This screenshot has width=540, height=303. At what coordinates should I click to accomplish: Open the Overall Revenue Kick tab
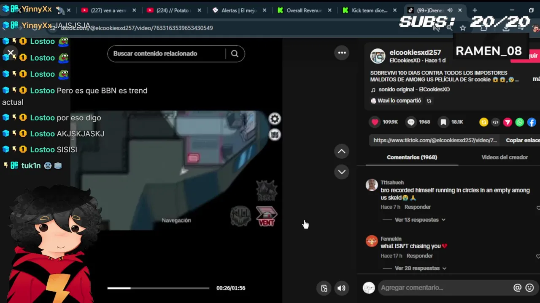click(304, 11)
